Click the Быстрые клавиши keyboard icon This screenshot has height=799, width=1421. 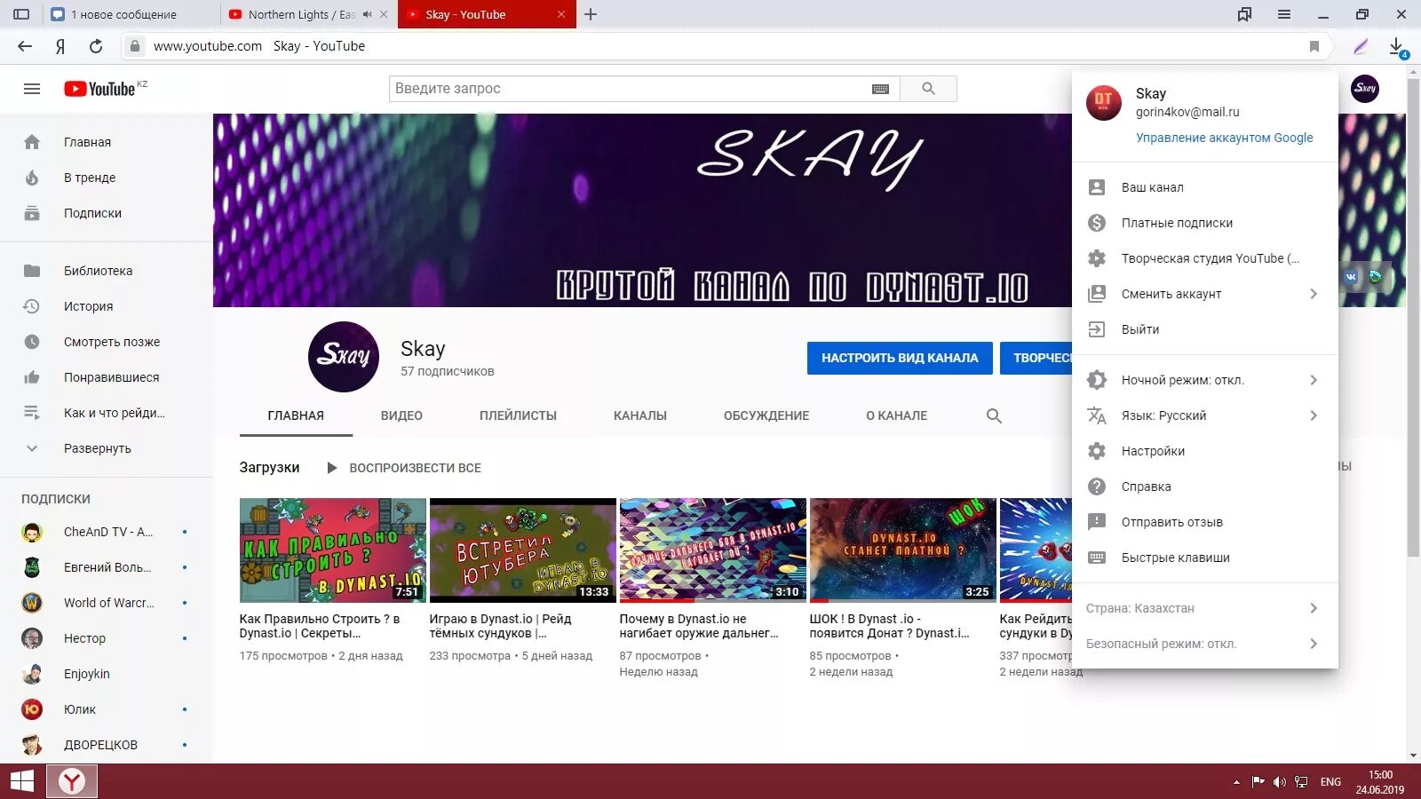pos(1097,558)
